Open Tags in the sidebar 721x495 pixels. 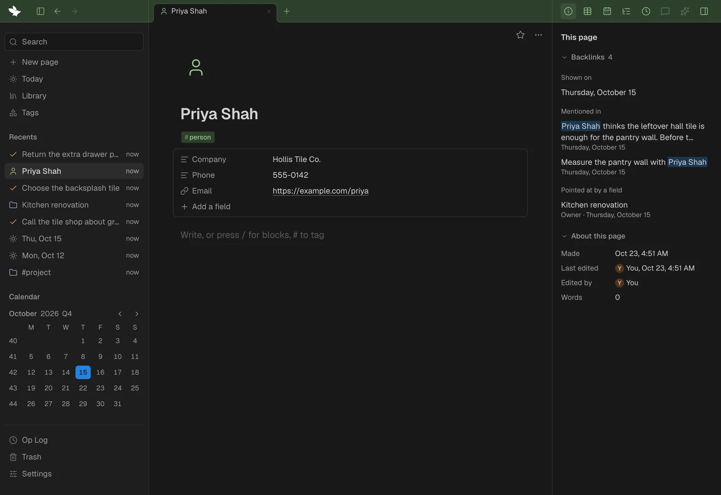click(x=74, y=112)
